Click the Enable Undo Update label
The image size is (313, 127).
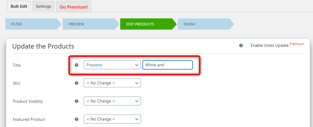(x=269, y=46)
